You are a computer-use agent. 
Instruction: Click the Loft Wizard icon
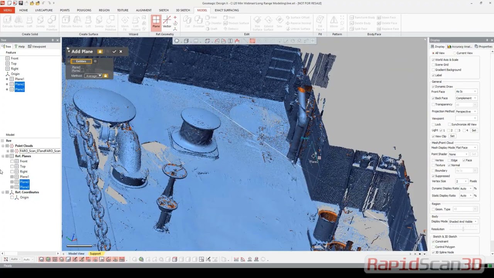click(136, 23)
